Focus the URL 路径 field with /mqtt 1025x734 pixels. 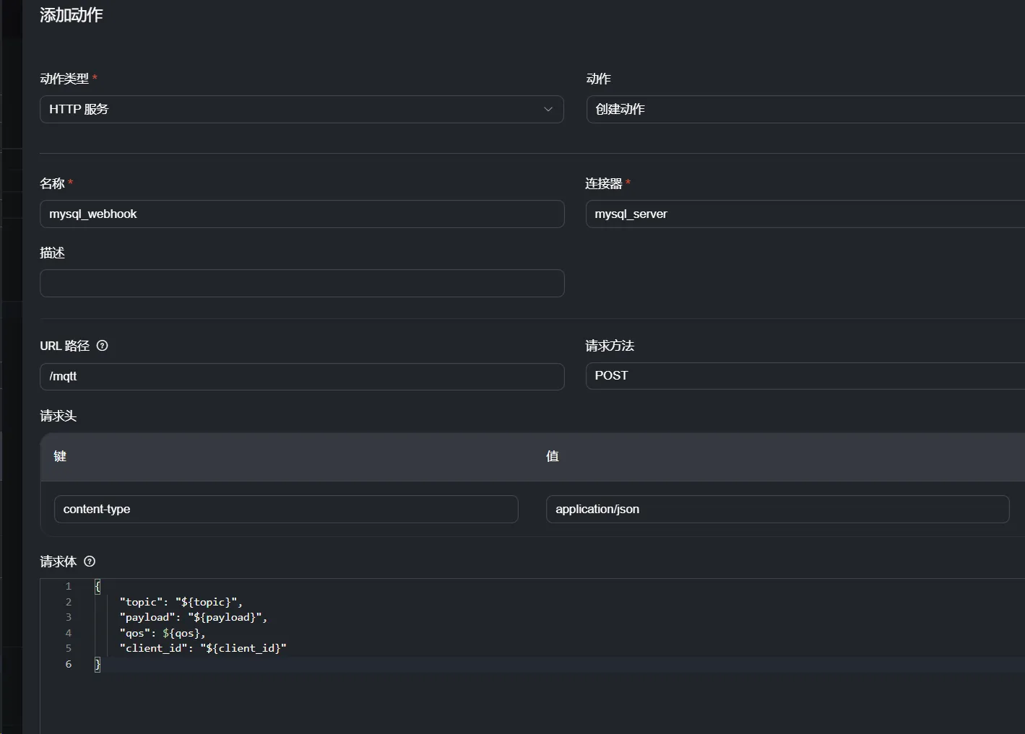(x=302, y=376)
